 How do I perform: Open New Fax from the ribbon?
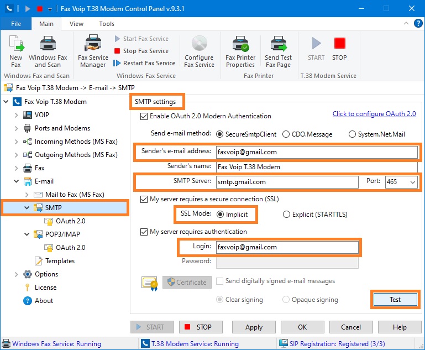click(x=16, y=51)
